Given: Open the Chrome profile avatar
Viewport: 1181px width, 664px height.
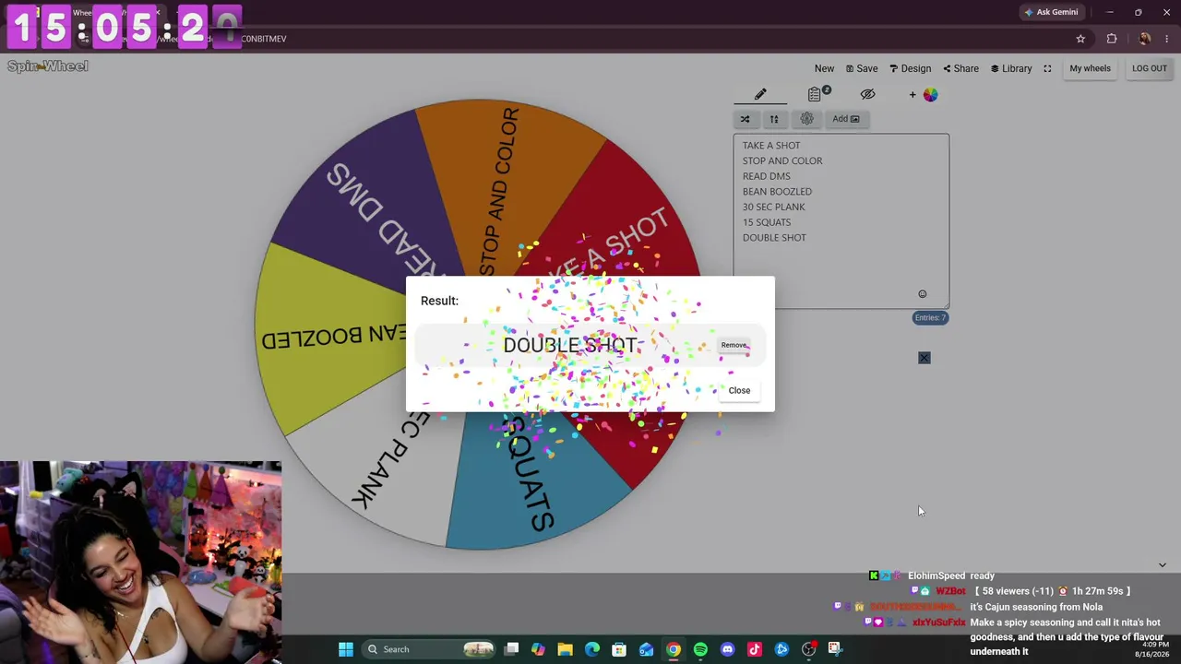Looking at the screenshot, I should (x=1145, y=39).
